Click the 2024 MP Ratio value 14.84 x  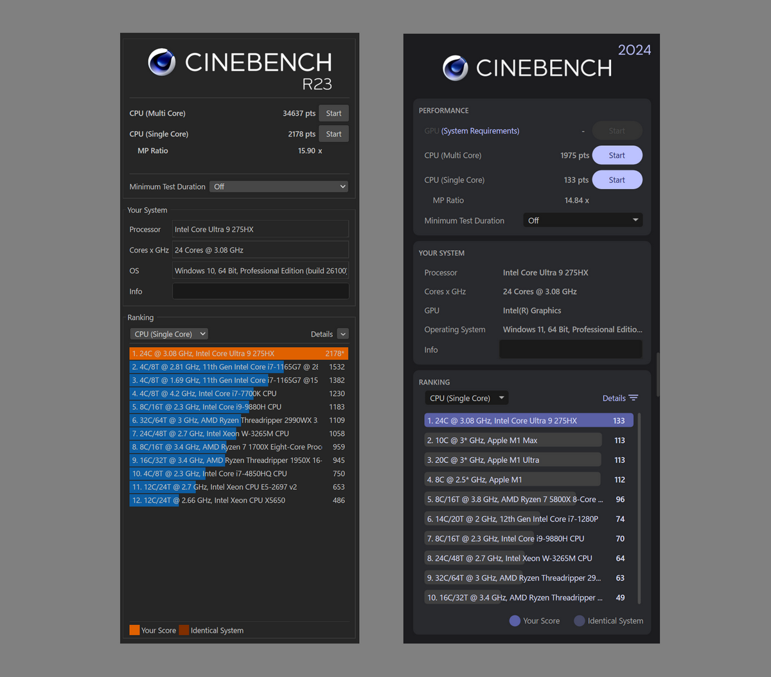577,200
